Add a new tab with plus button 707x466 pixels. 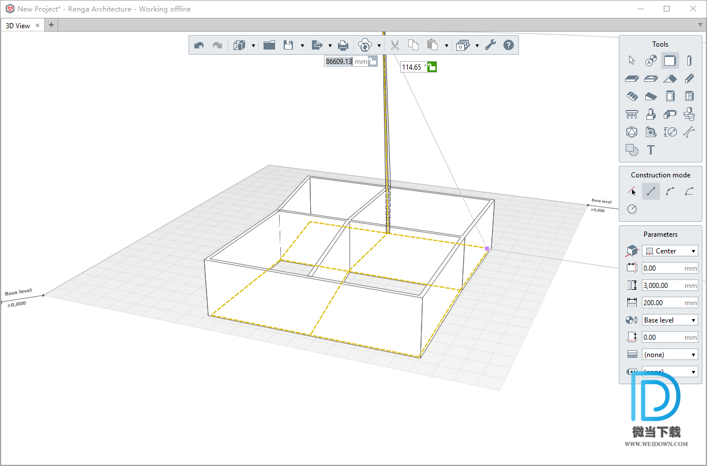pyautogui.click(x=51, y=25)
